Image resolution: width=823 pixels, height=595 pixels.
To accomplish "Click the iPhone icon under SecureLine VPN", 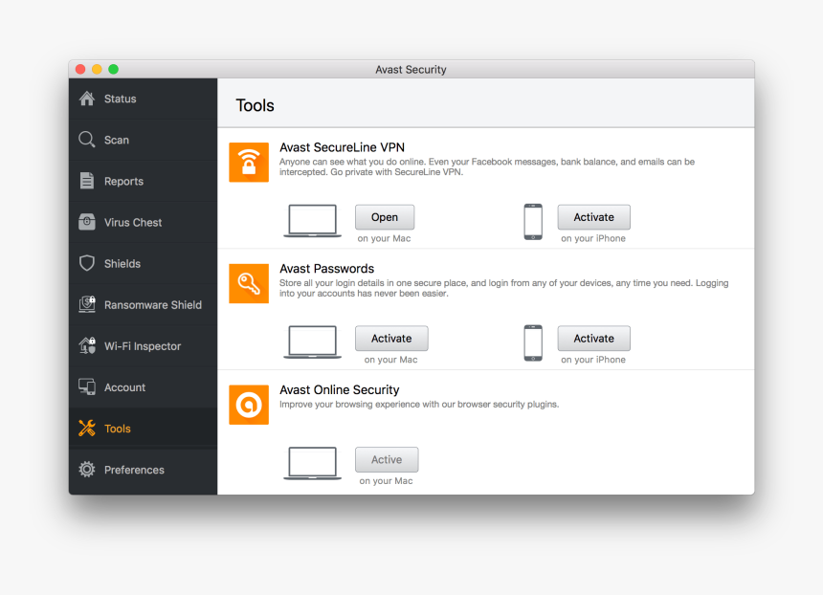I will click(x=533, y=221).
